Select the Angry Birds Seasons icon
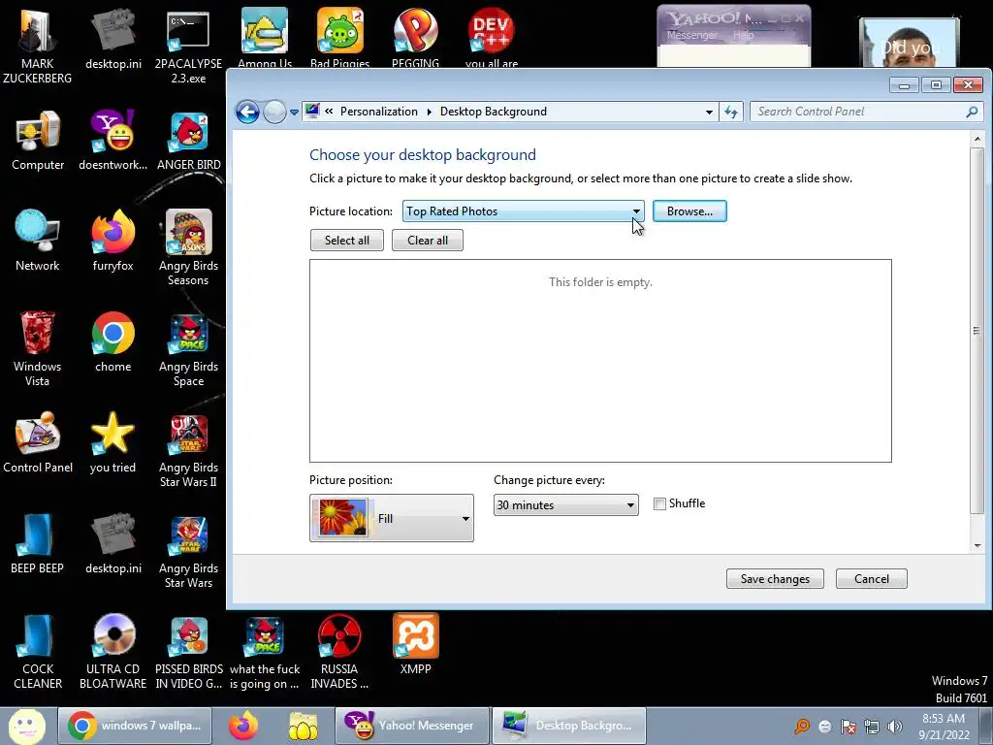This screenshot has width=993, height=745. tap(189, 248)
